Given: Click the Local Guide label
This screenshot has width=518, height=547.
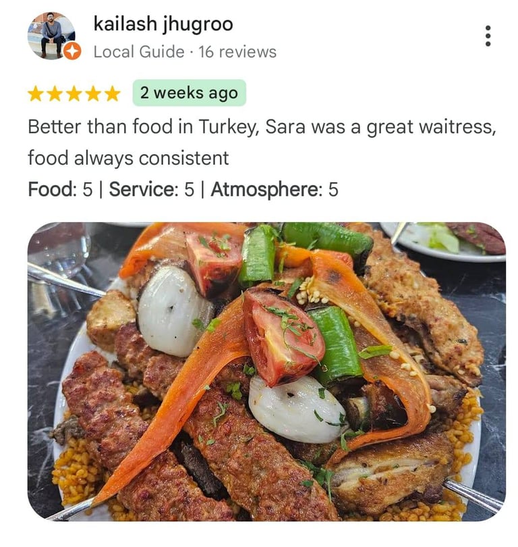Looking at the screenshot, I should click(139, 52).
